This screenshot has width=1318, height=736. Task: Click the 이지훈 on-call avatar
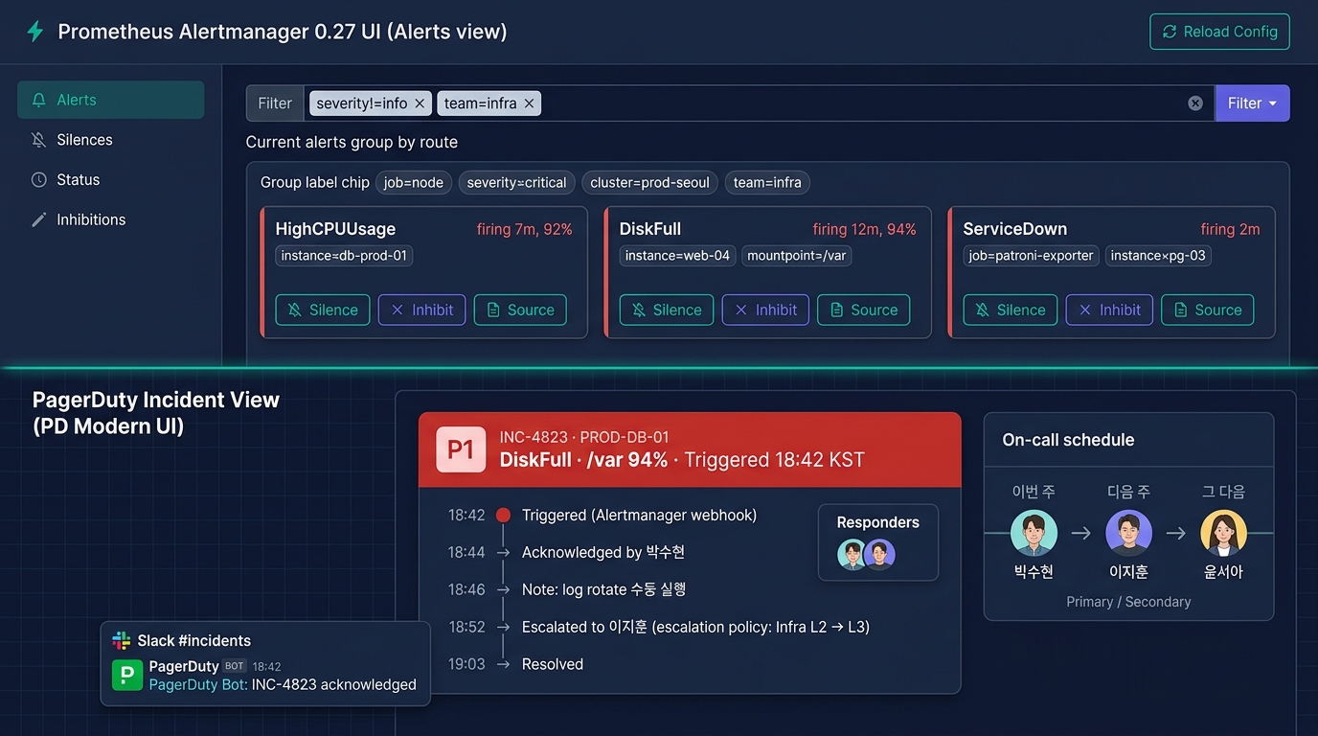point(1128,533)
